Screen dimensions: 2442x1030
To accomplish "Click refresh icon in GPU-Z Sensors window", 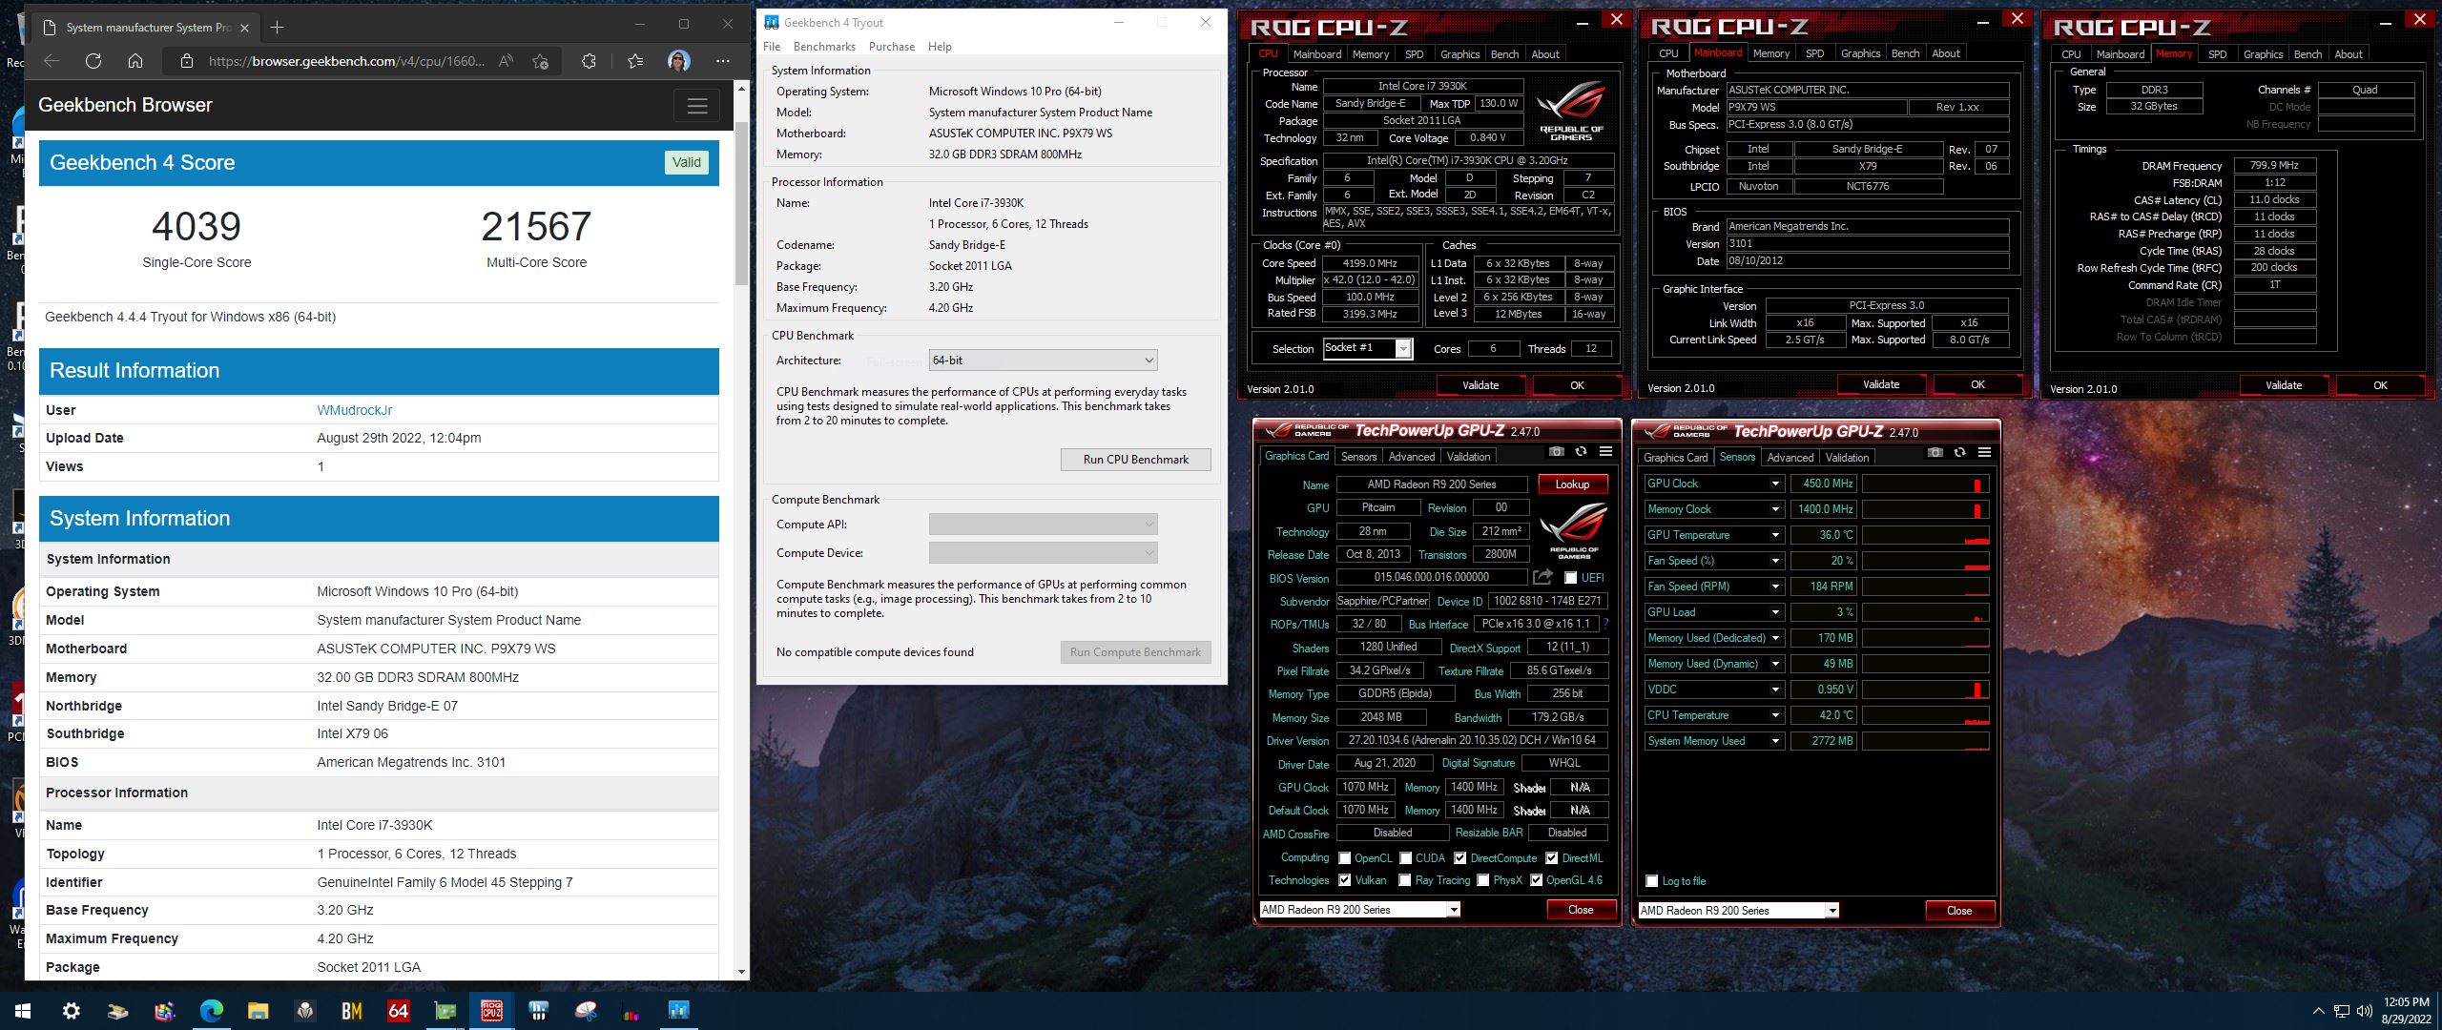I will click(x=1959, y=452).
